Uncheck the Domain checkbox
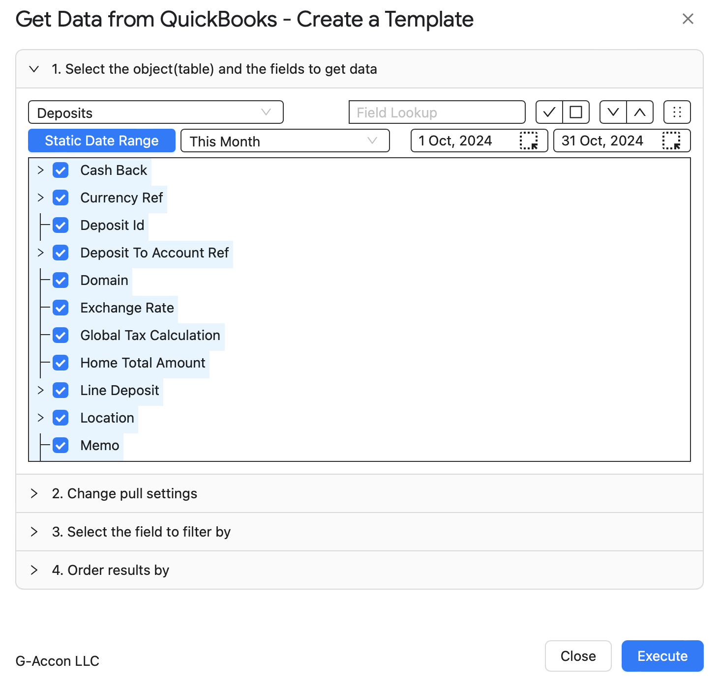Viewport: 720px width, 683px height. [60, 280]
